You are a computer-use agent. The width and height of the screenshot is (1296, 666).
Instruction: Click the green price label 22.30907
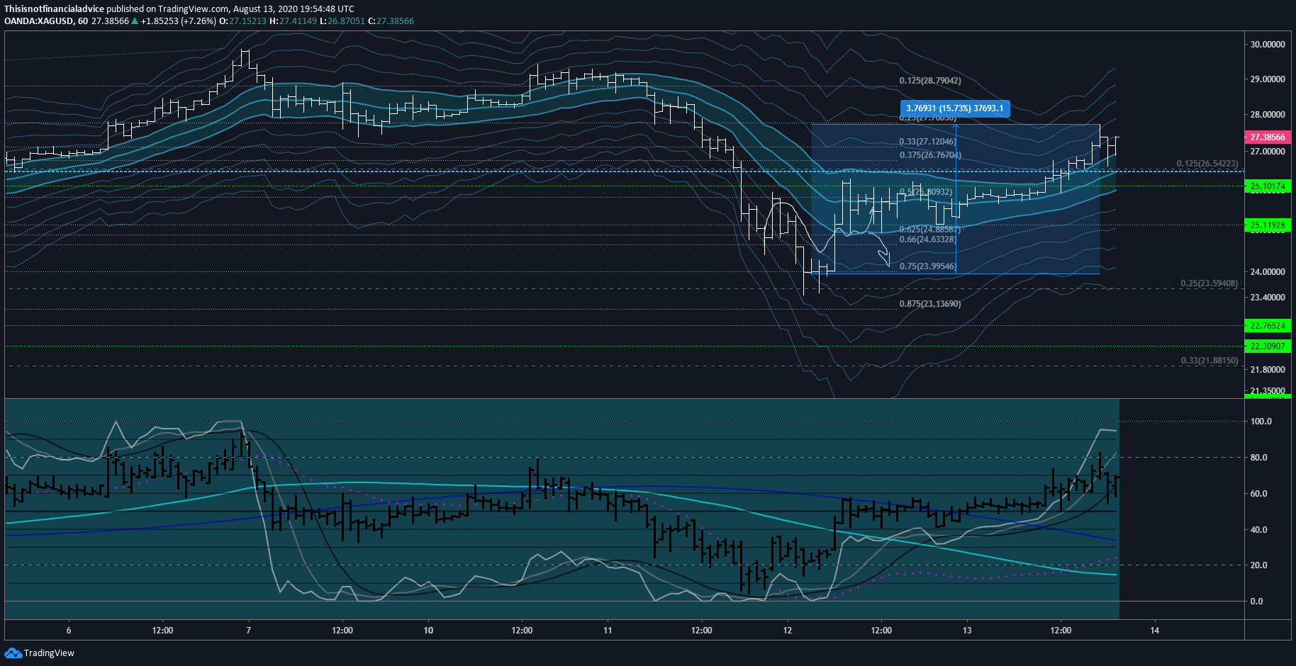coord(1268,346)
